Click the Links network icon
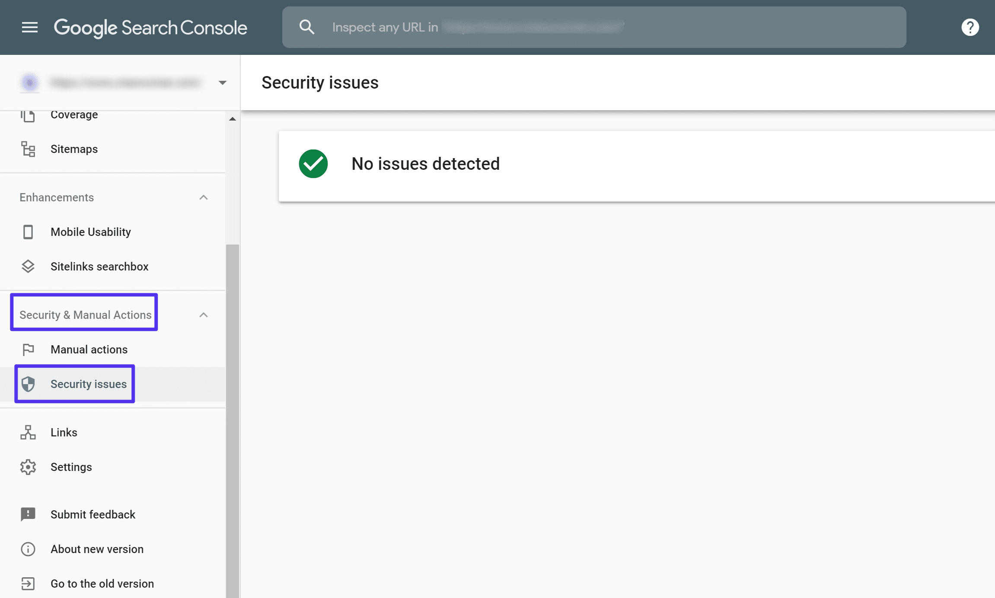This screenshot has width=995, height=598. click(29, 433)
